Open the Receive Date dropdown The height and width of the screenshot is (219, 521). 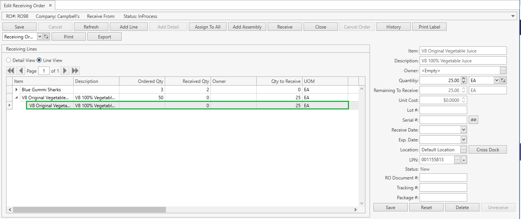[463, 130]
